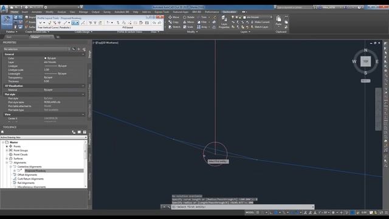Select Rail Alignments tree item
389x219 pixels.
coord(26,183)
